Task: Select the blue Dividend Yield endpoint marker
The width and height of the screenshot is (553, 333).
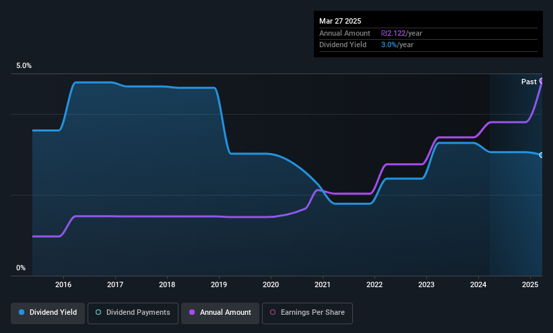Action: point(542,155)
